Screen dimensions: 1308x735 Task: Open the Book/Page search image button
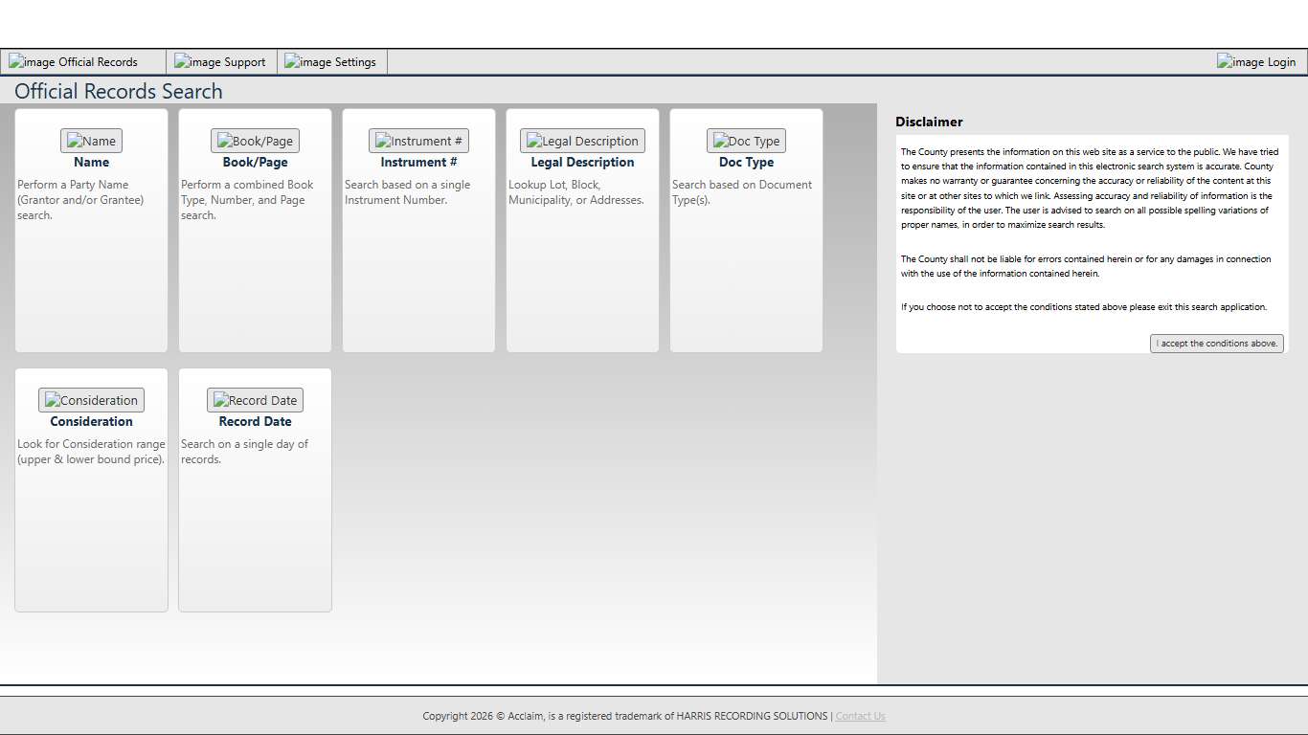(255, 141)
